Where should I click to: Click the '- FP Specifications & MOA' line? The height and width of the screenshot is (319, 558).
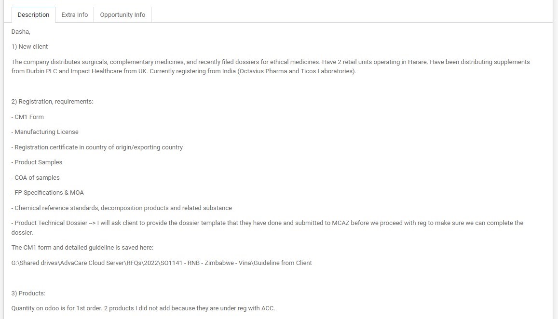(48, 193)
